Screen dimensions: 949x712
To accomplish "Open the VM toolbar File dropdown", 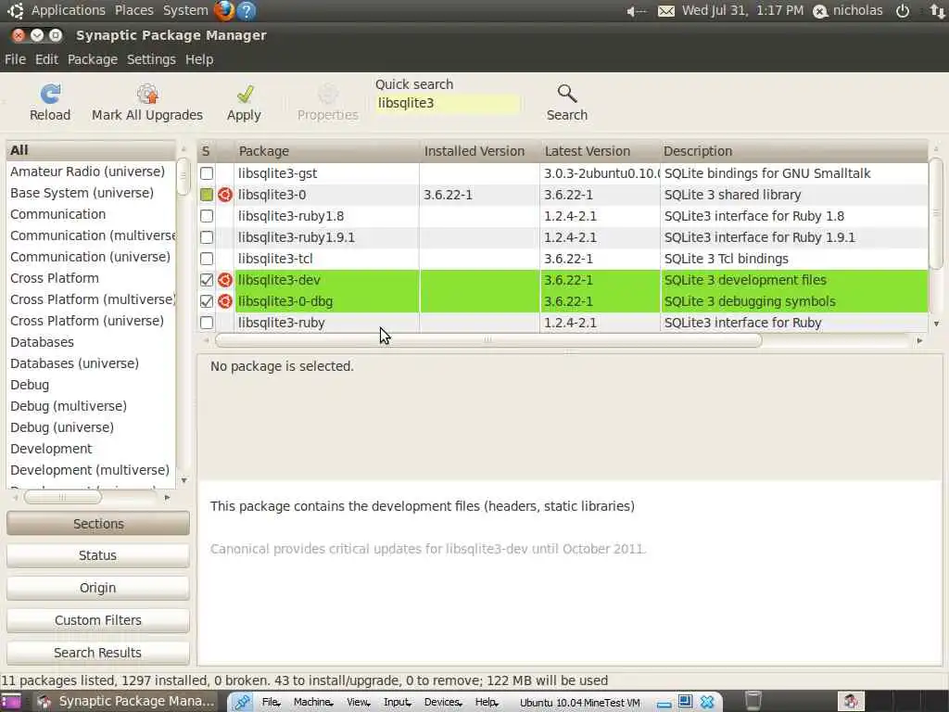I will (272, 703).
